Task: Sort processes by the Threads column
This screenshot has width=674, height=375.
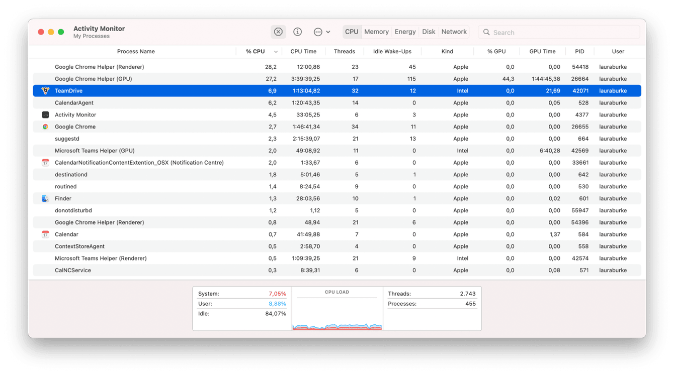Action: [344, 52]
